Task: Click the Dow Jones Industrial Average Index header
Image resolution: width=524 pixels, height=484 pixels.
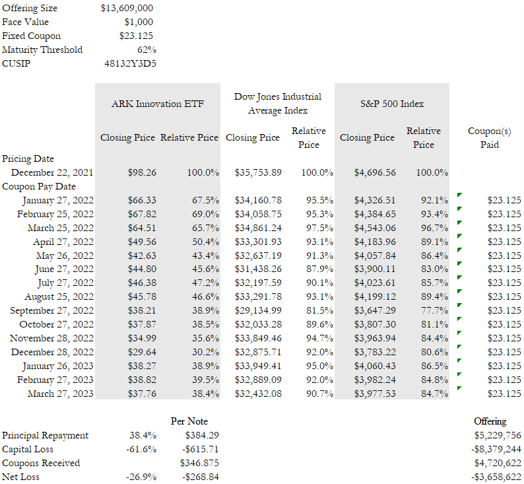Action: coord(277,104)
